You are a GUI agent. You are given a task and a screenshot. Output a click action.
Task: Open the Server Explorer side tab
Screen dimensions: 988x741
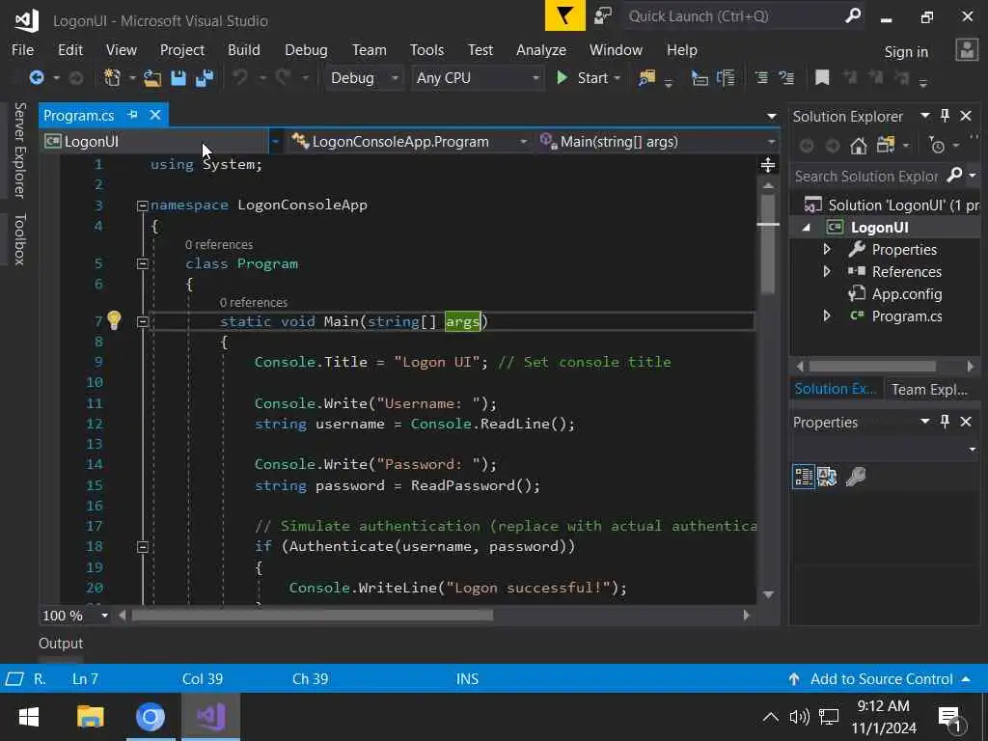tap(20, 150)
